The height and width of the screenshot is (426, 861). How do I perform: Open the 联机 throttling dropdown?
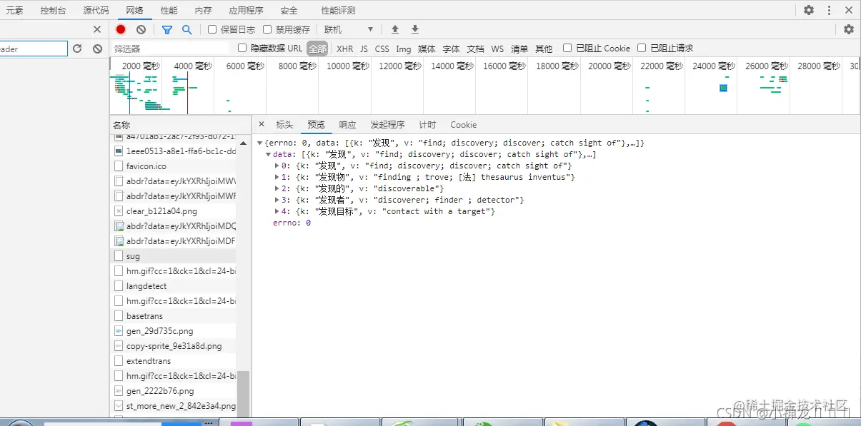(349, 29)
